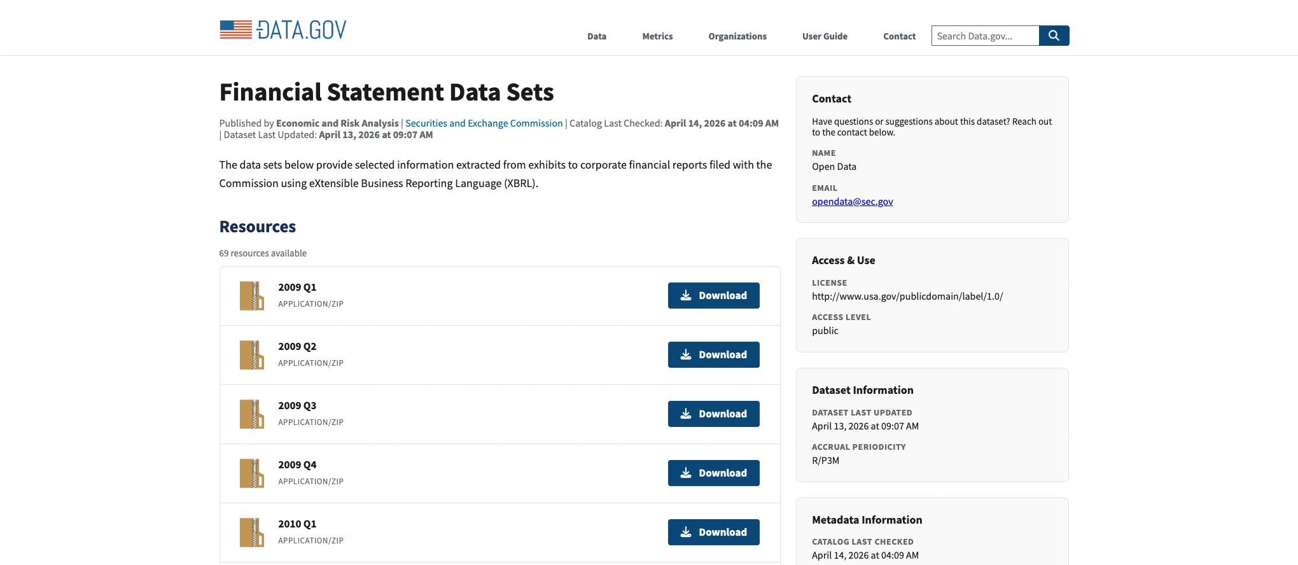Click the magnifier search button

click(x=1054, y=36)
